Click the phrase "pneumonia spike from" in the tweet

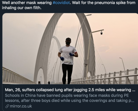click(115, 3)
